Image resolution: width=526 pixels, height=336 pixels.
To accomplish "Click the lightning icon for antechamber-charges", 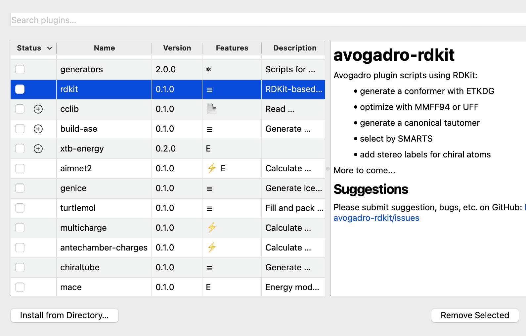I will (x=212, y=247).
